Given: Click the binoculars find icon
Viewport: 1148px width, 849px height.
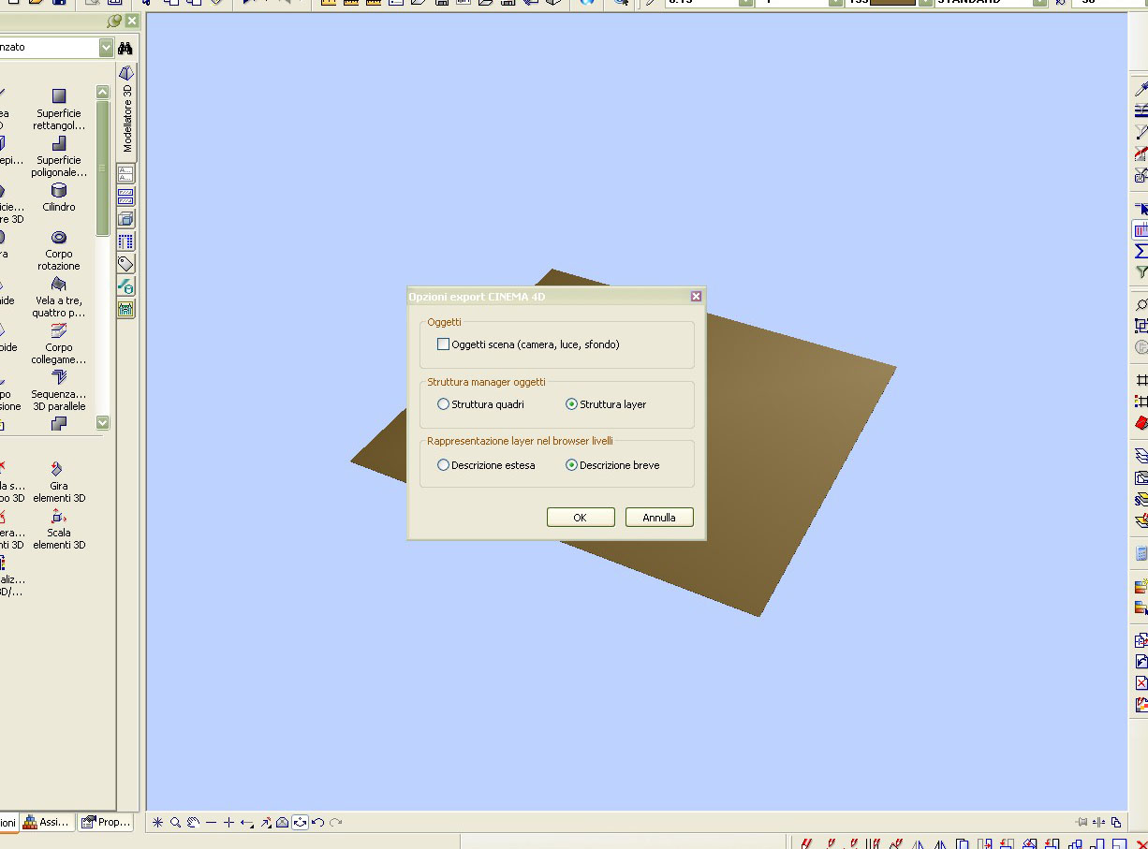Looking at the screenshot, I should point(125,48).
